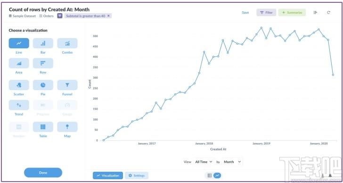Pick the Combo chart visualization
This screenshot has width=343, height=183.
[67, 43]
